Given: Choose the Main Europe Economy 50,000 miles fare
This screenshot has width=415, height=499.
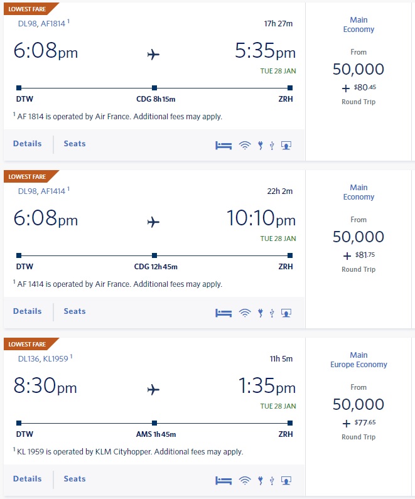Looking at the screenshot, I should tap(359, 404).
